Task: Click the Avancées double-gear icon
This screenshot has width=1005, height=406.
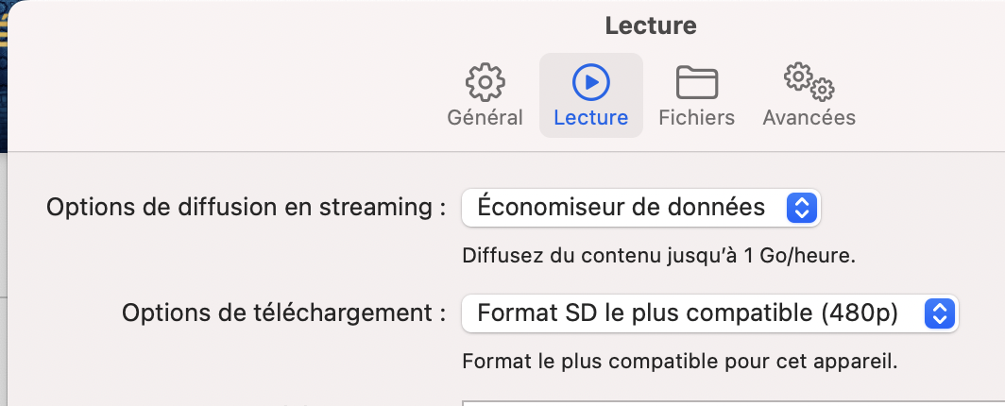Action: pyautogui.click(x=809, y=83)
